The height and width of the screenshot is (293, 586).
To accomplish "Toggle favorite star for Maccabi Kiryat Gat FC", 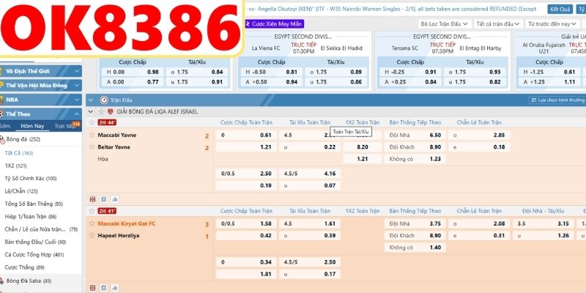I will 92,223.
